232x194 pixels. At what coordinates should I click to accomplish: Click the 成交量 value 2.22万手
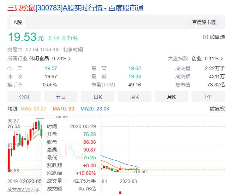point(215,68)
